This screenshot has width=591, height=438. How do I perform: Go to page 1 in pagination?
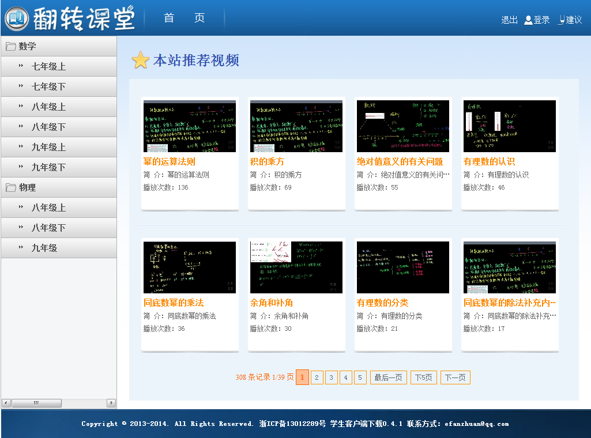[302, 377]
